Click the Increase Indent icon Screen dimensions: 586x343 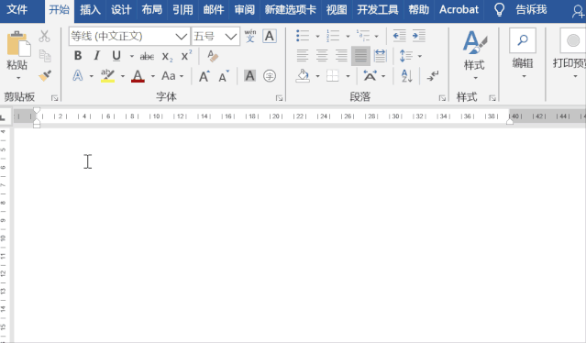click(x=418, y=36)
